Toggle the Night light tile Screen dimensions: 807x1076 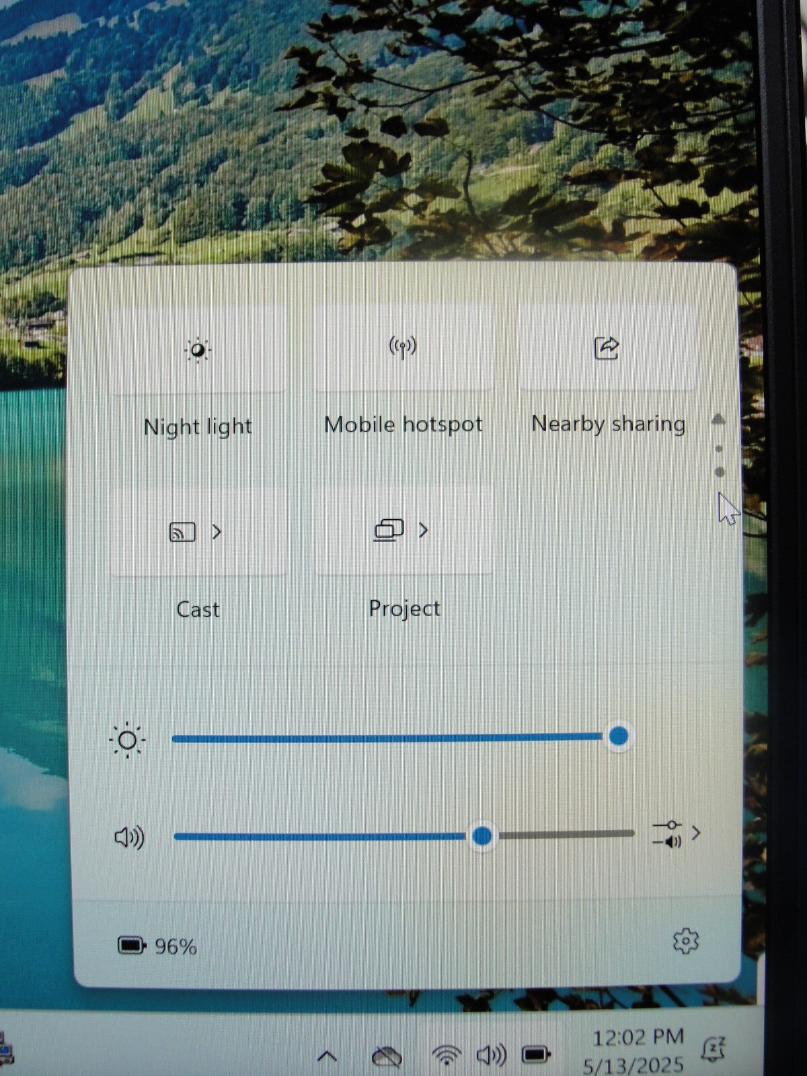[x=198, y=350]
